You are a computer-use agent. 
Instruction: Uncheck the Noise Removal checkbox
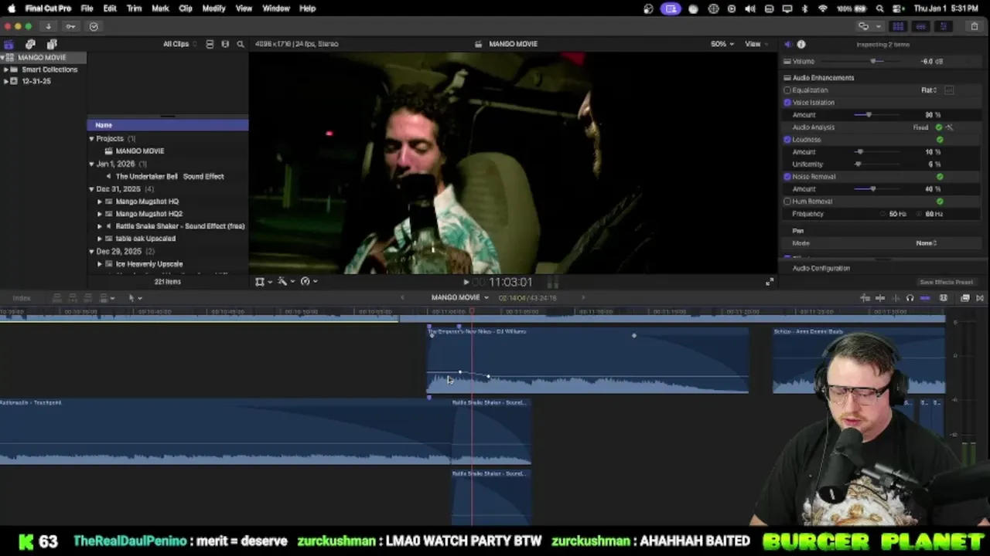tap(787, 177)
